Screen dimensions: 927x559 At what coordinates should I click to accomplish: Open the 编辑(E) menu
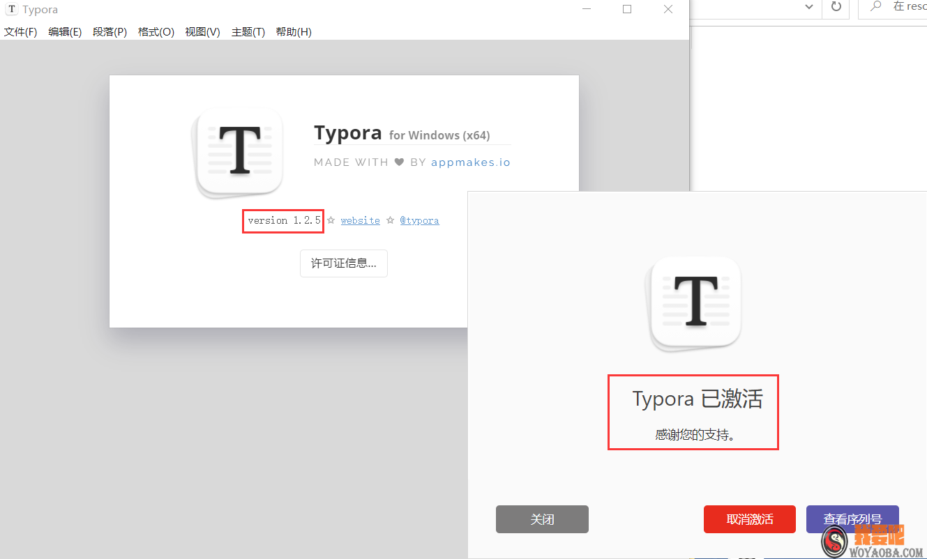coord(65,32)
